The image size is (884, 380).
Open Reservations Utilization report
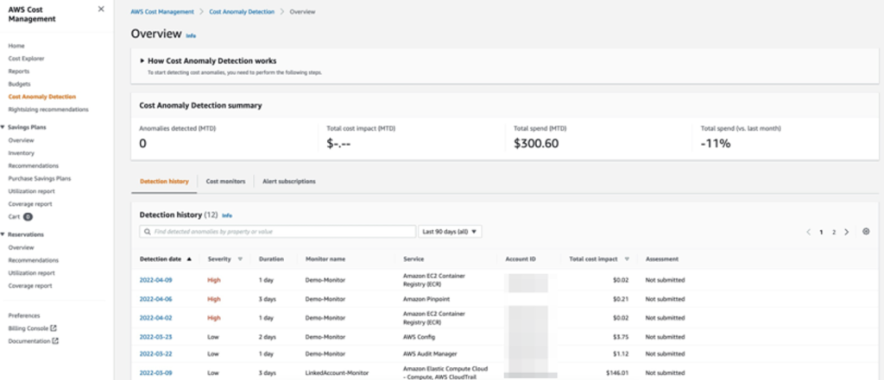tap(32, 273)
